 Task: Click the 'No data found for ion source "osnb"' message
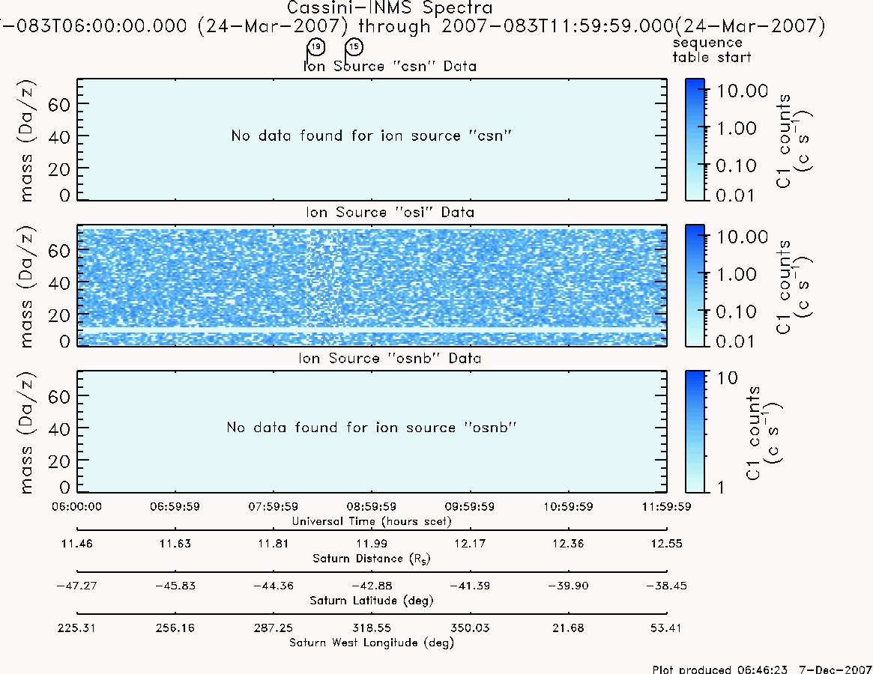pyautogui.click(x=372, y=428)
